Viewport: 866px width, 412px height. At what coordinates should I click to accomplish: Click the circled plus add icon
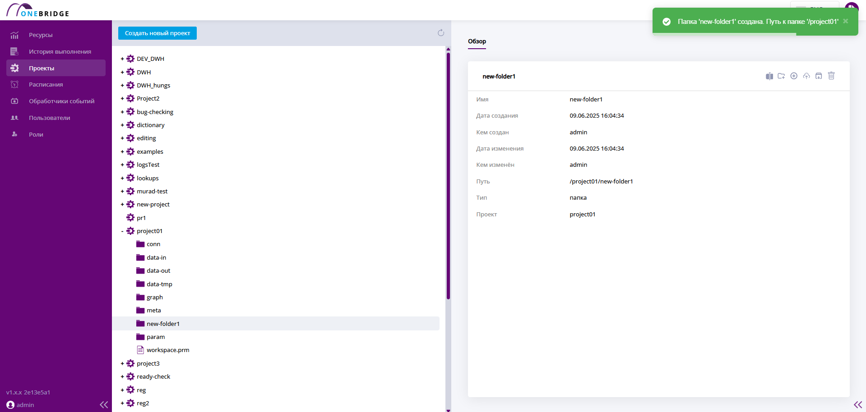[x=794, y=76]
